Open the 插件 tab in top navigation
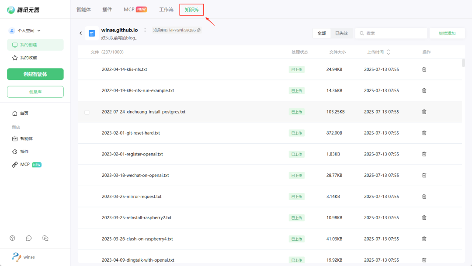472x266 pixels. click(107, 9)
